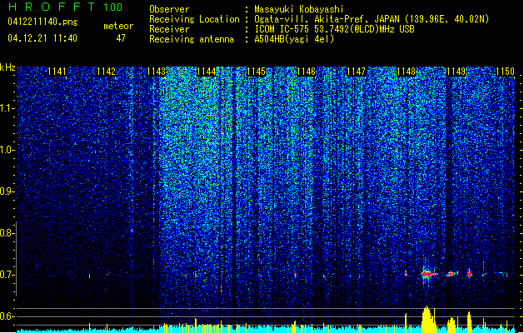Click the 0.9 kHz axis tick label
Viewport: 524px width, 333px height.
pyautogui.click(x=7, y=191)
